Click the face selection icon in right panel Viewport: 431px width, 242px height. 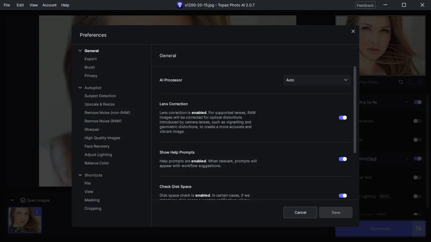coord(420,82)
